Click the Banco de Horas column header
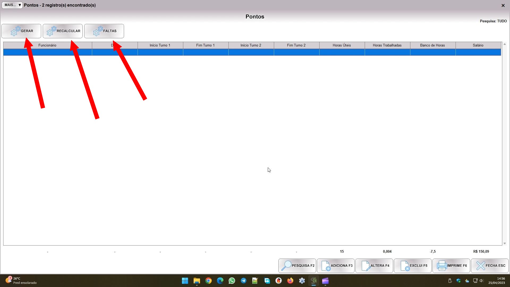Screen dimensions: 510x287 432,45
